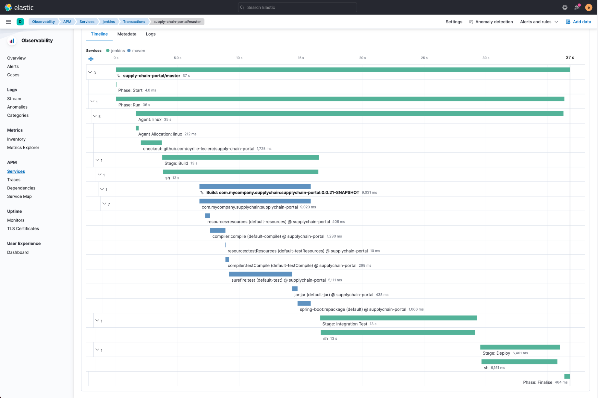598x398 pixels.
Task: Click the Settings link in top navigation
Action: coord(454,21)
